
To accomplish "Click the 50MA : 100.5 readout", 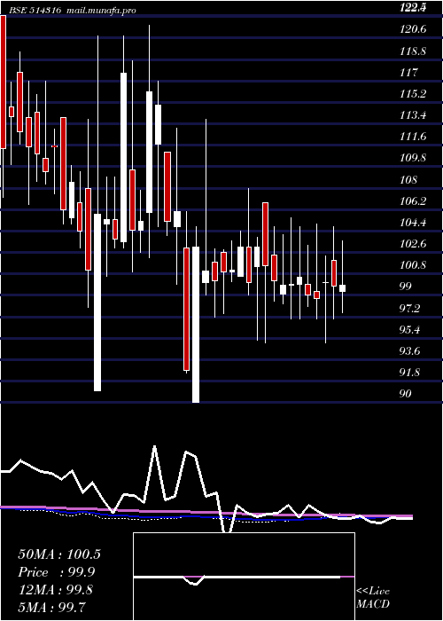I will (59, 554).
